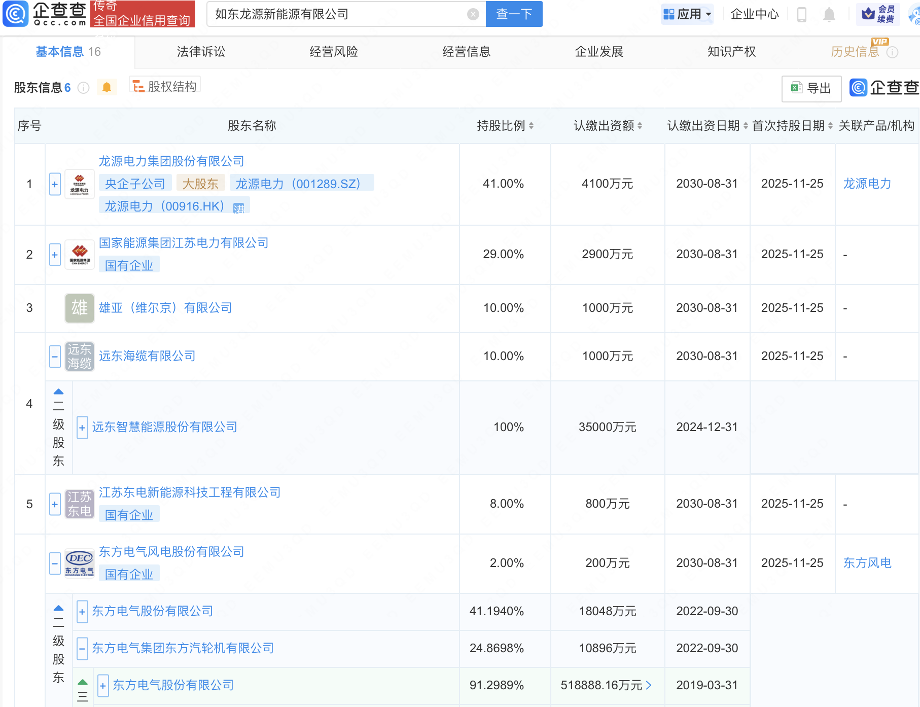Click the info icon beside 股东信息
Image resolution: width=920 pixels, height=707 pixels.
point(84,88)
